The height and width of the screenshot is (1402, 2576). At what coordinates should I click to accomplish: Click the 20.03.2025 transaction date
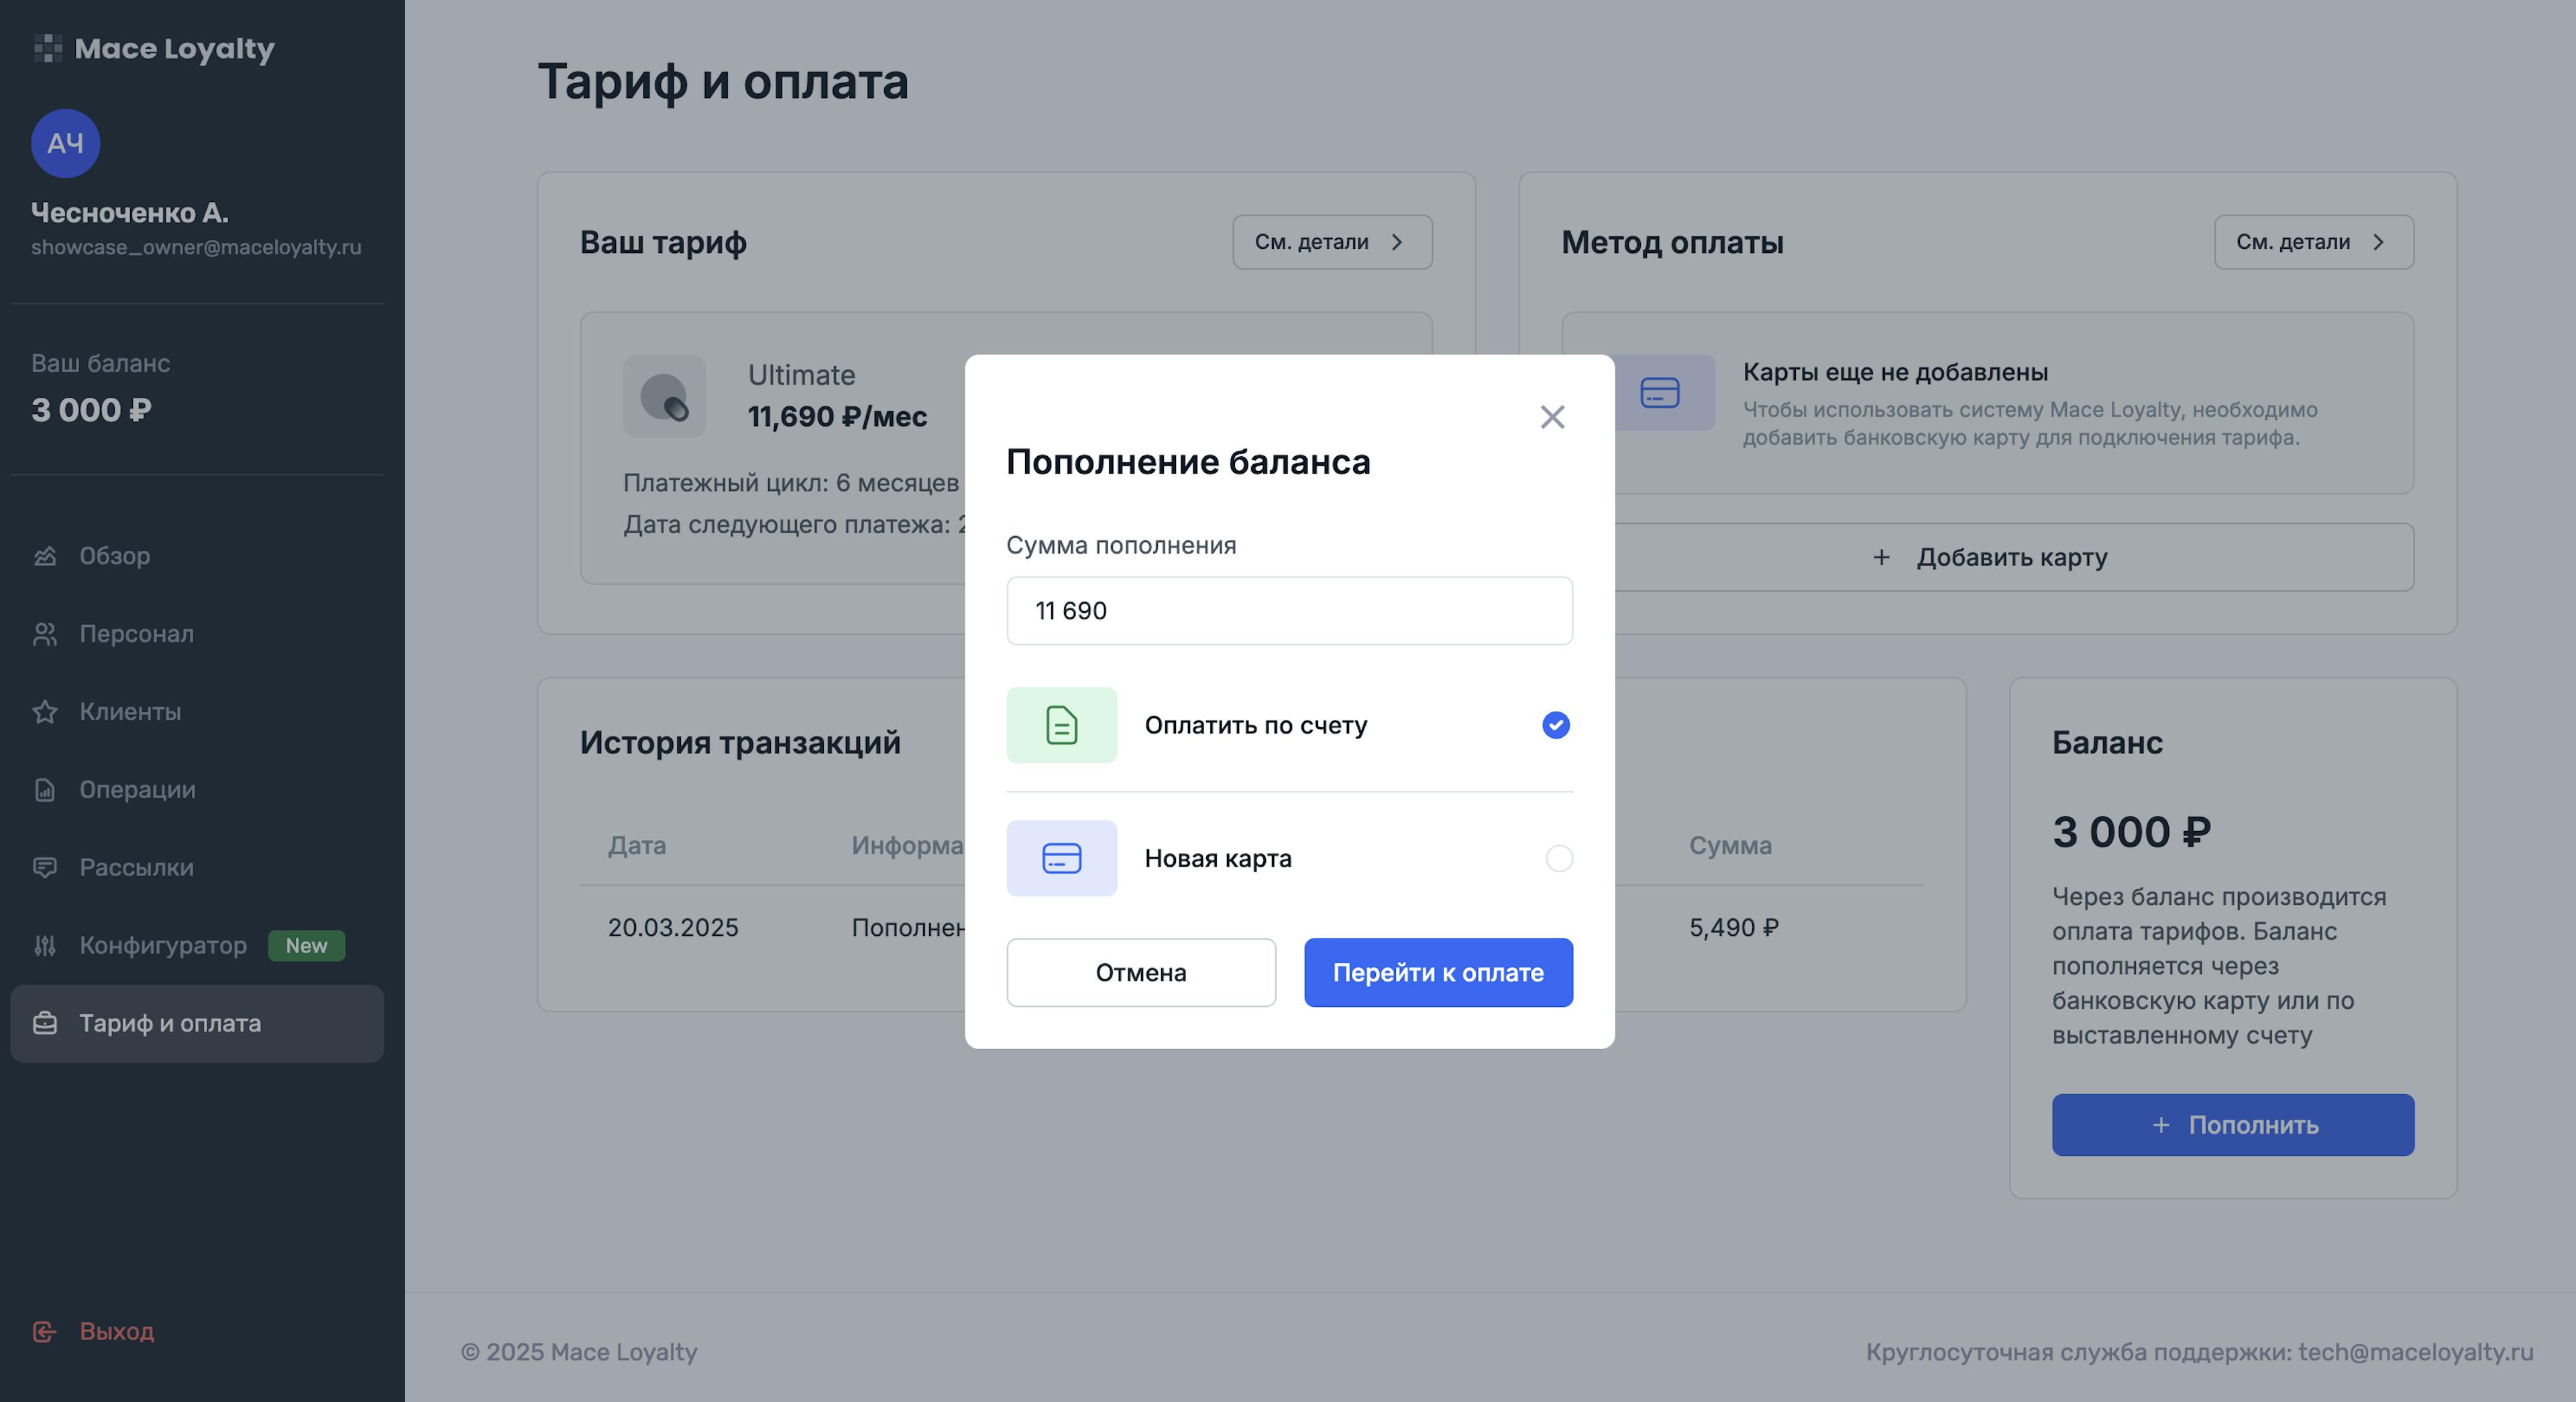tap(673, 928)
